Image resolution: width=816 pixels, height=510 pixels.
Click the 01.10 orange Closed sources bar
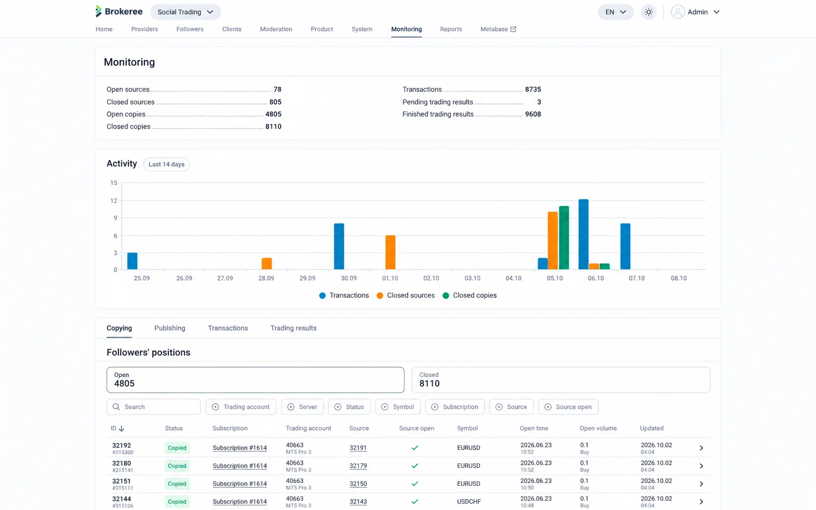point(391,252)
